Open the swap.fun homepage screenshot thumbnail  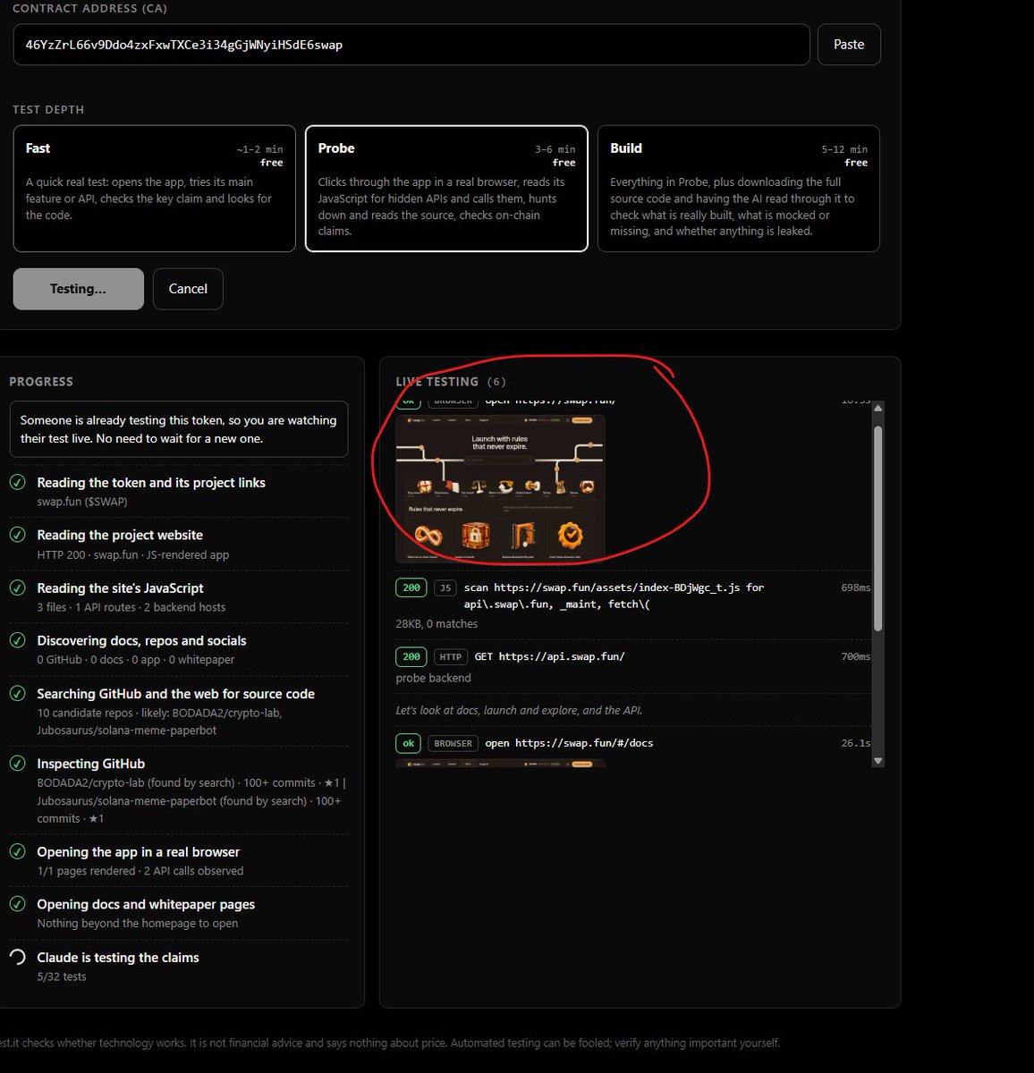[501, 489]
